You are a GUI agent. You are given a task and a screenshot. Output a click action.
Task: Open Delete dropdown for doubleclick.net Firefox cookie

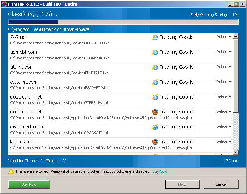point(224,111)
